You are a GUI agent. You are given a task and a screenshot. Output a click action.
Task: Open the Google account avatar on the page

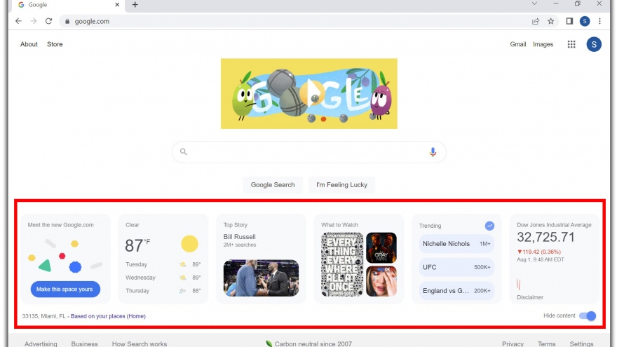(x=594, y=44)
